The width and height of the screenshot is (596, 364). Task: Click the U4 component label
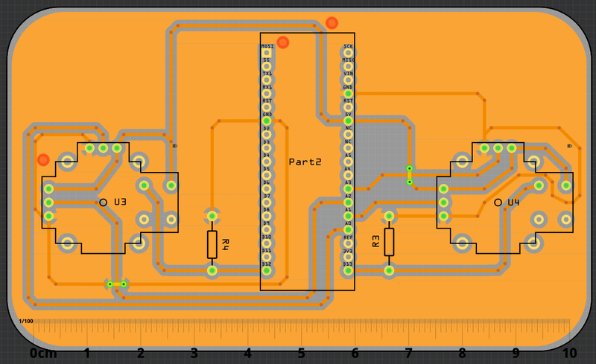coord(513,202)
